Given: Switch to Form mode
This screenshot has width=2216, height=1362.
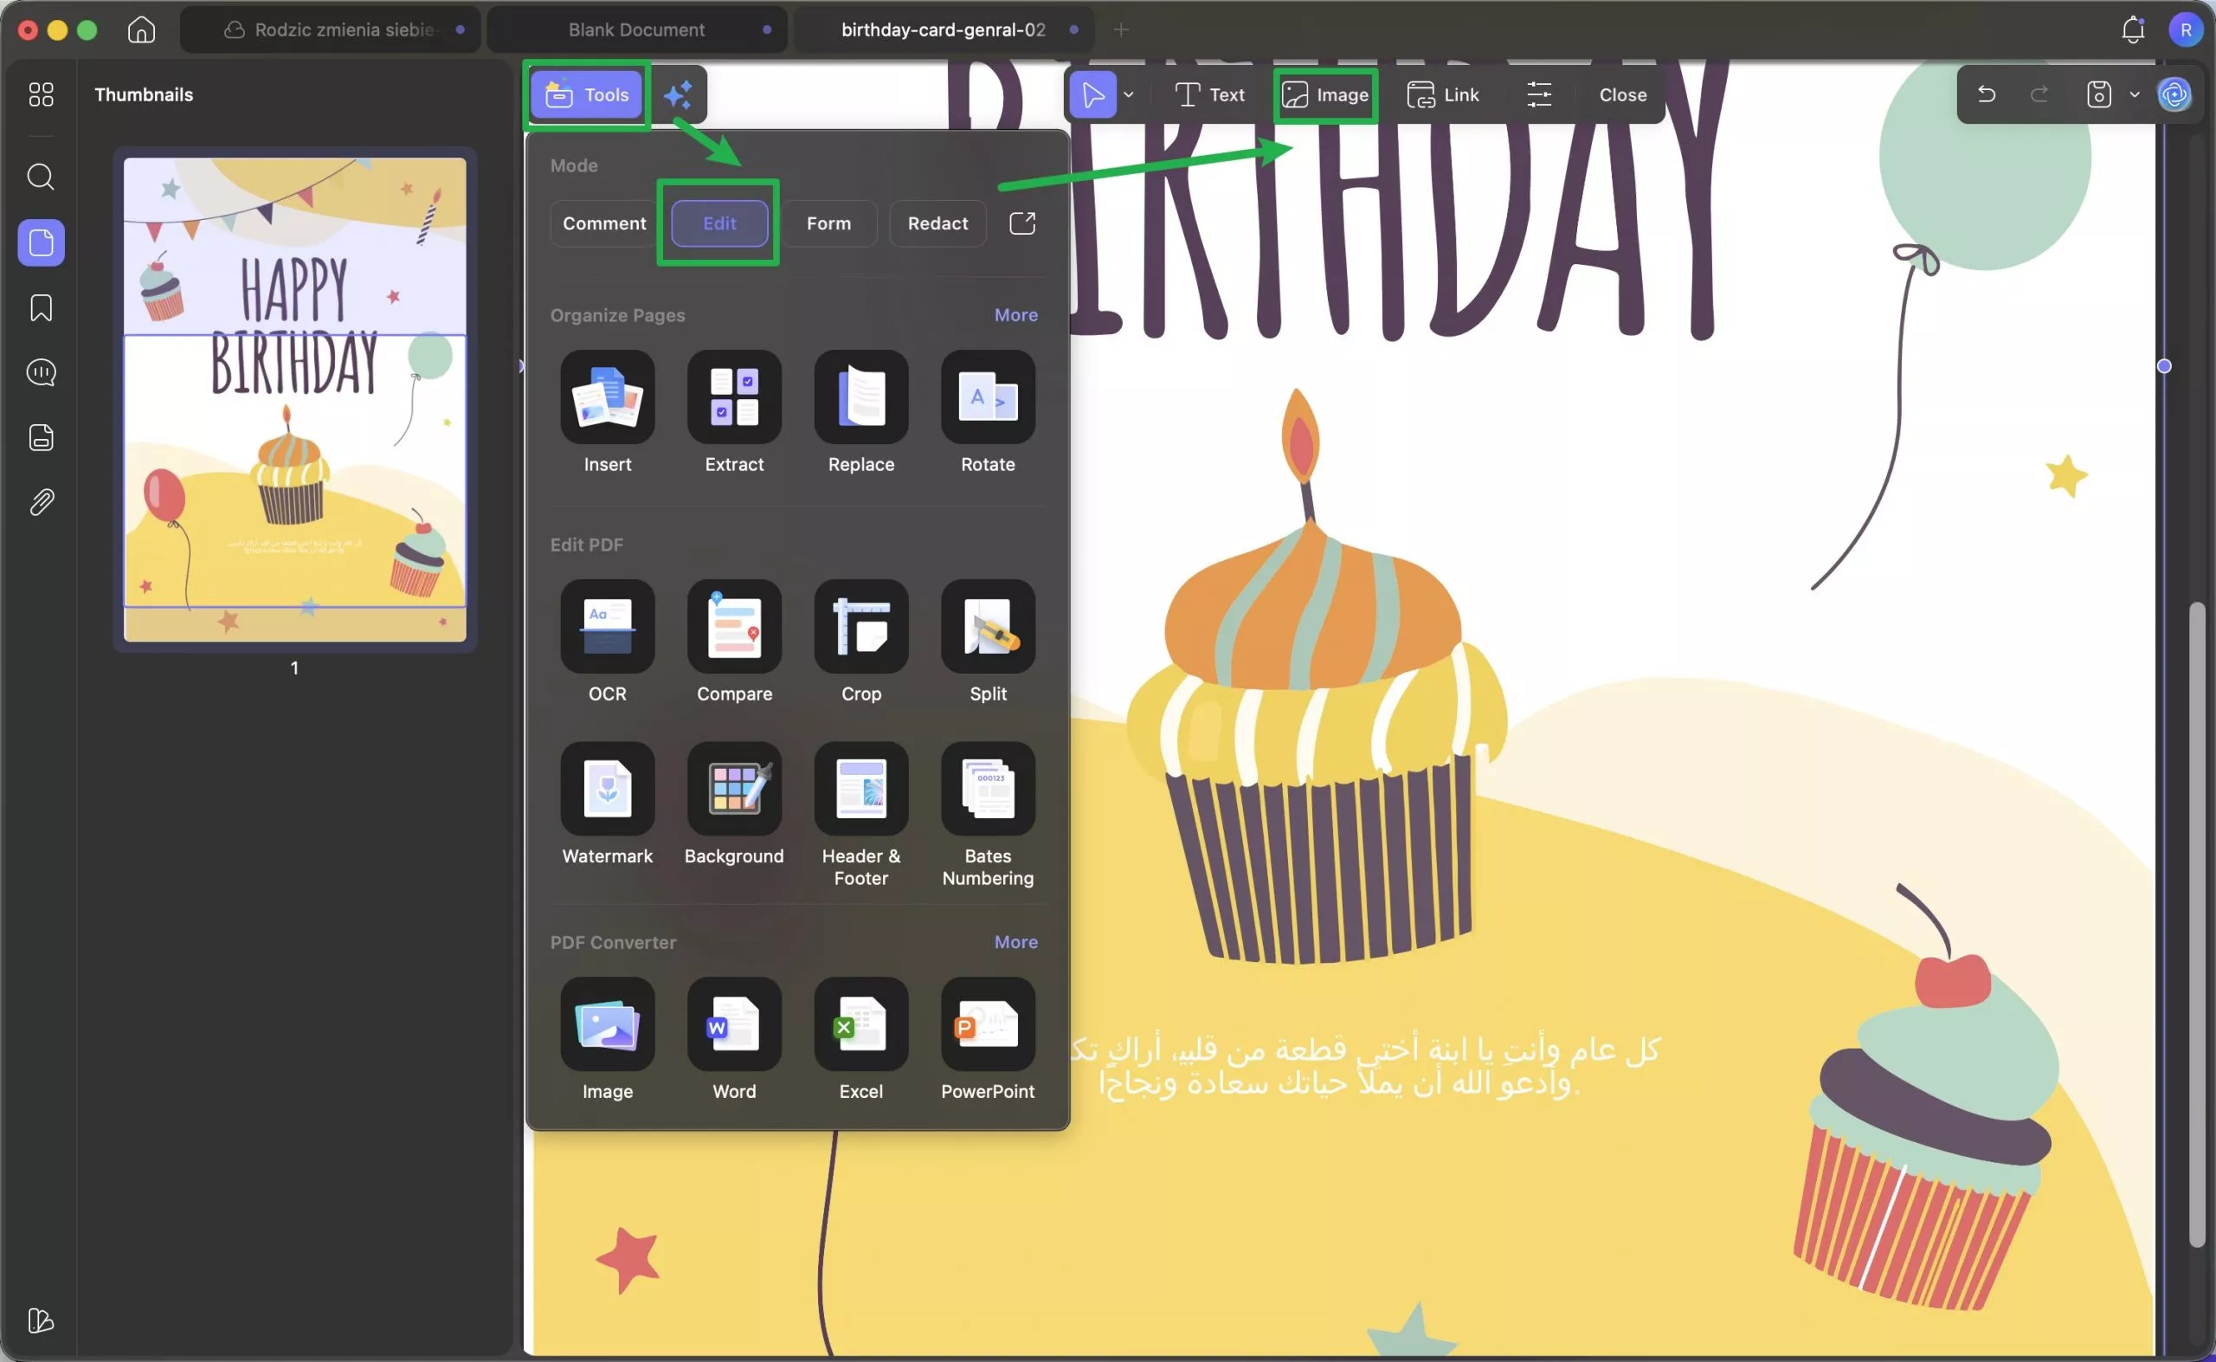Looking at the screenshot, I should tap(828, 223).
